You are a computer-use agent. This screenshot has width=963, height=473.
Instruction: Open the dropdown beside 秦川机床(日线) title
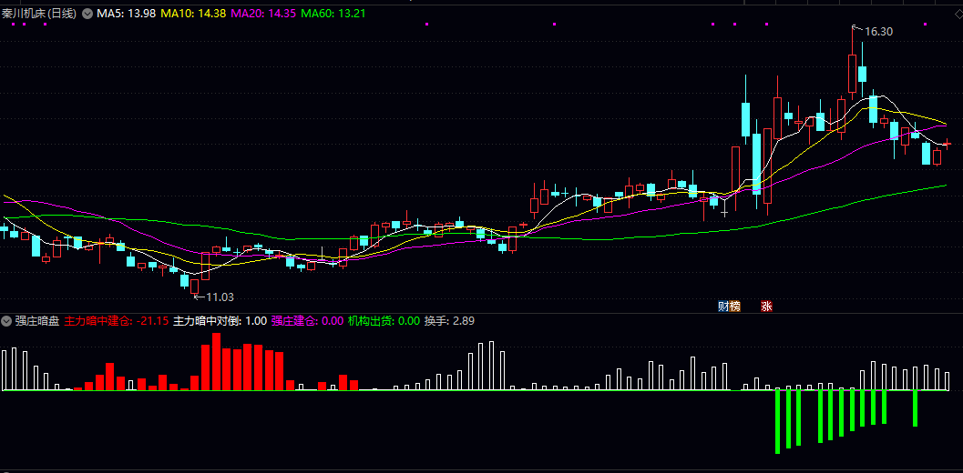coord(87,14)
